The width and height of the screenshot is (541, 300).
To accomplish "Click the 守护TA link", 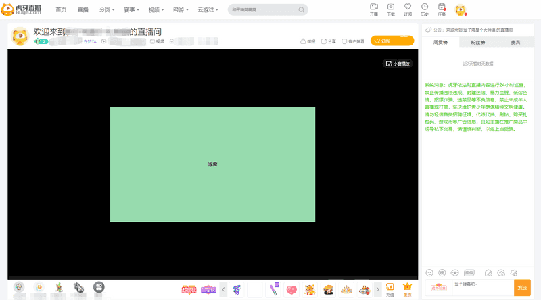I will click(x=90, y=41).
